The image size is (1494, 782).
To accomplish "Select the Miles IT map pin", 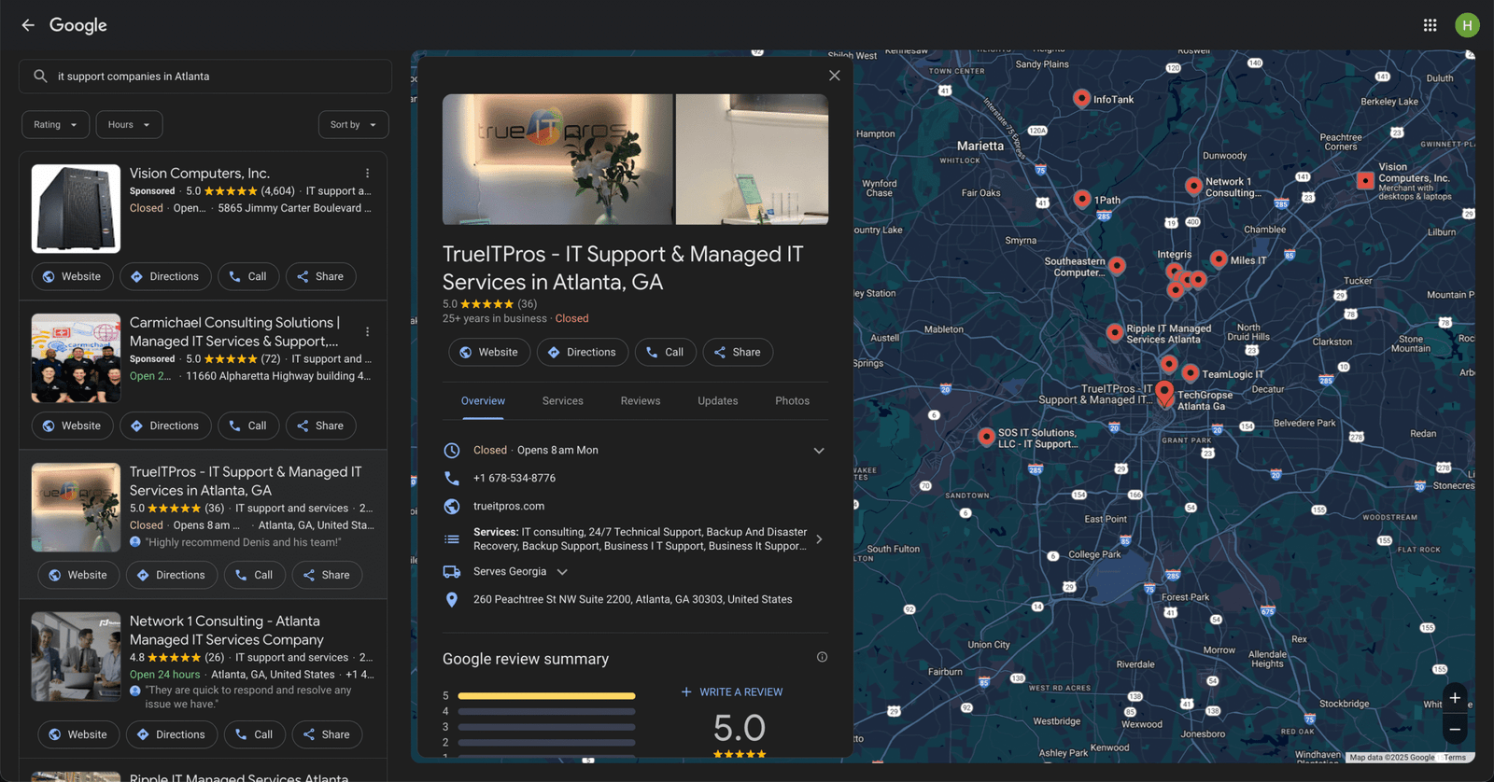I will [1219, 258].
